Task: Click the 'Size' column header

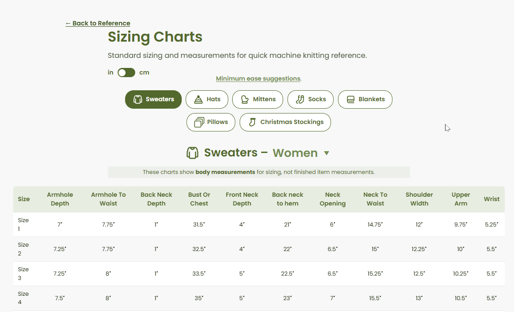Action: (24, 199)
